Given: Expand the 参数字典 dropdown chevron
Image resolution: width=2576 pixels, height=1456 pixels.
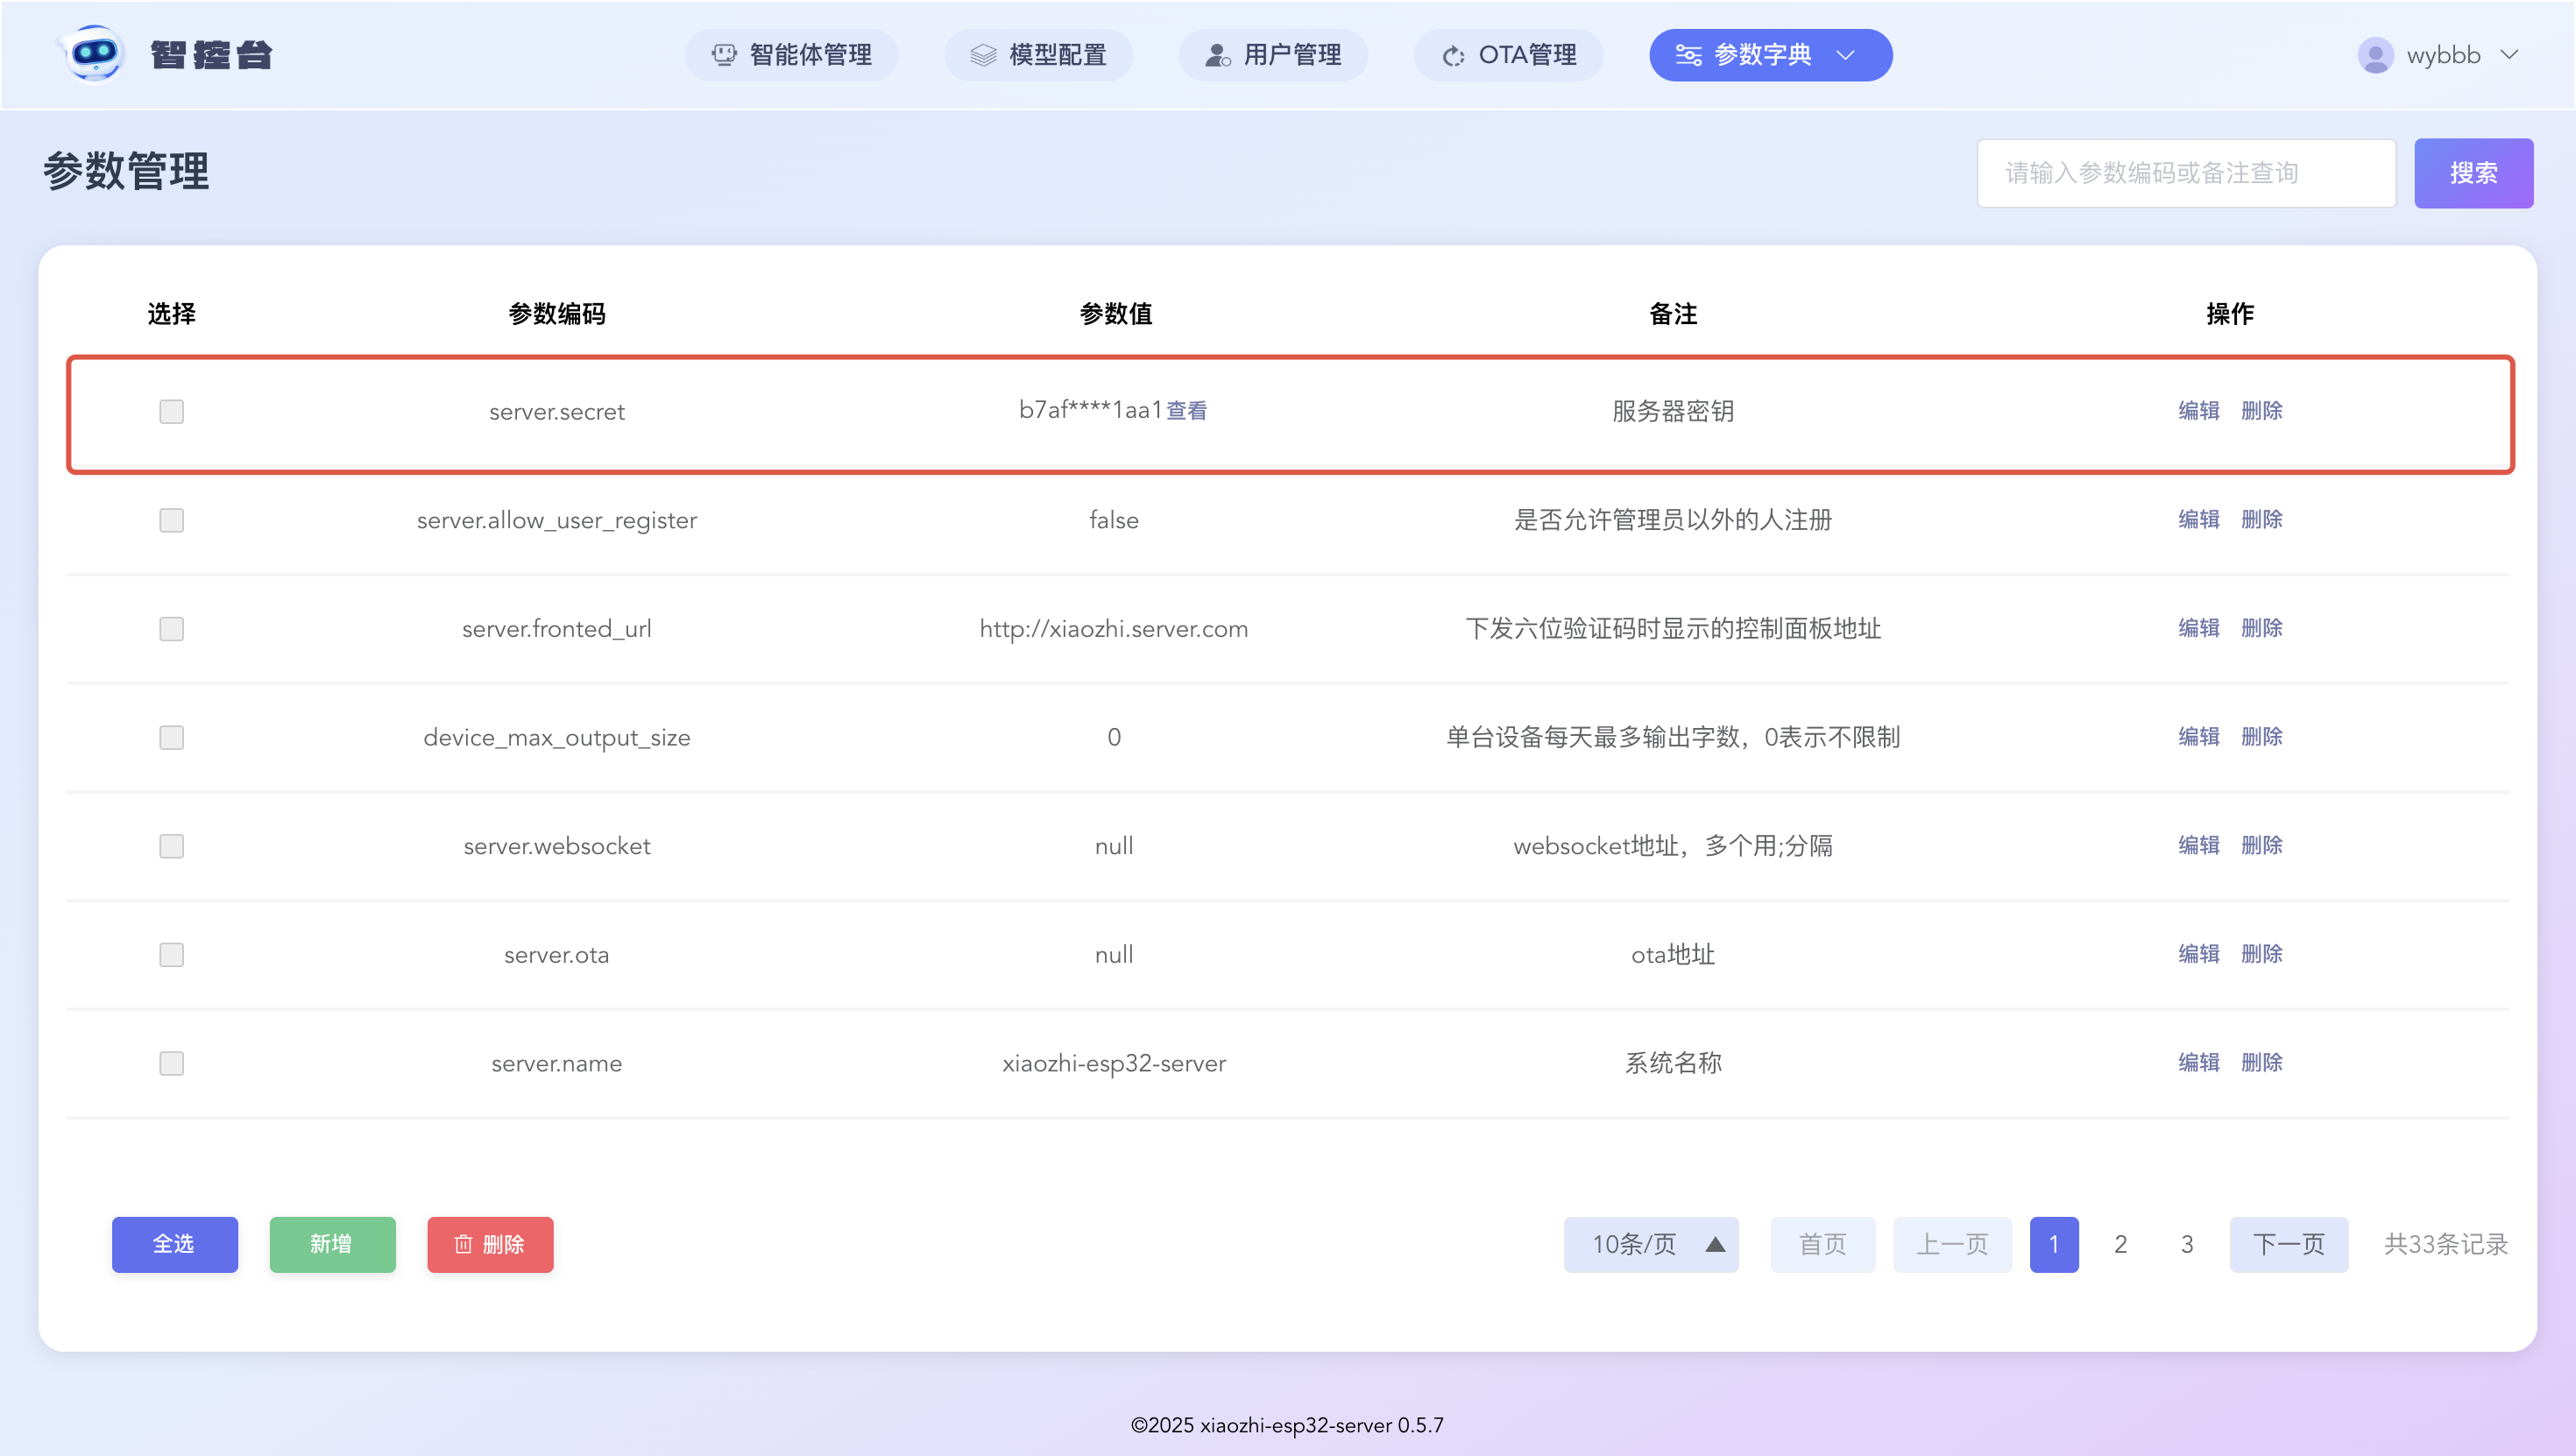Looking at the screenshot, I should coord(1846,55).
